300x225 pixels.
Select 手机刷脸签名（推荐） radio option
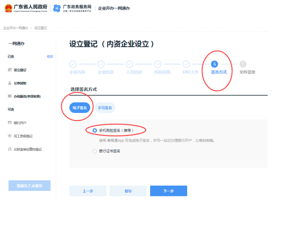tap(95, 130)
